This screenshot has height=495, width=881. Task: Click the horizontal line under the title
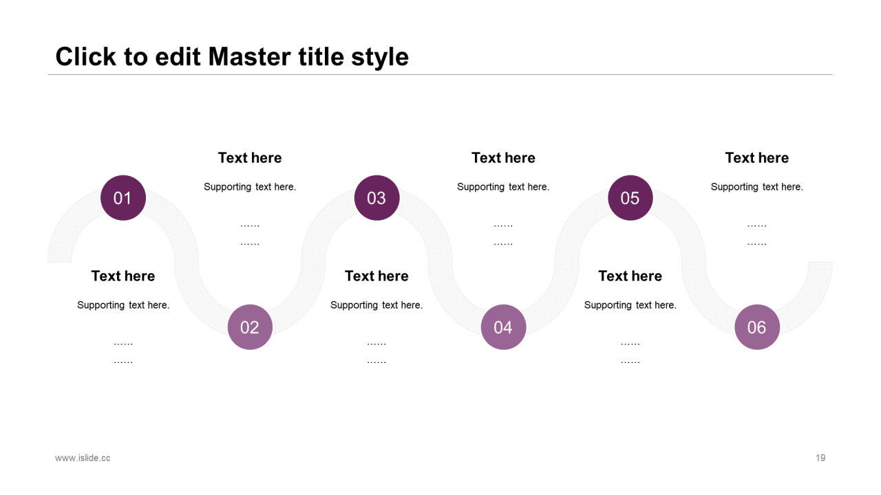pyautogui.click(x=440, y=74)
